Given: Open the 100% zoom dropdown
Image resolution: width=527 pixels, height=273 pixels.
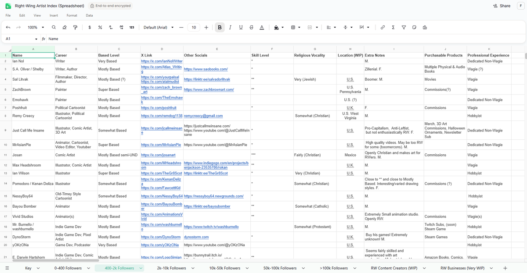Looking at the screenshot, I should 36,27.
